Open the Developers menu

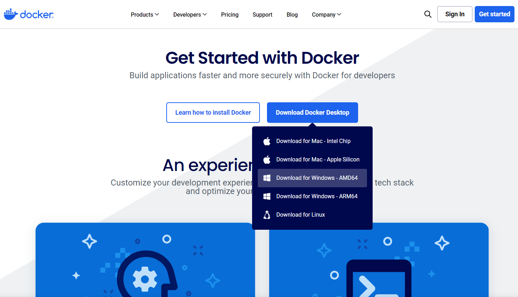190,15
